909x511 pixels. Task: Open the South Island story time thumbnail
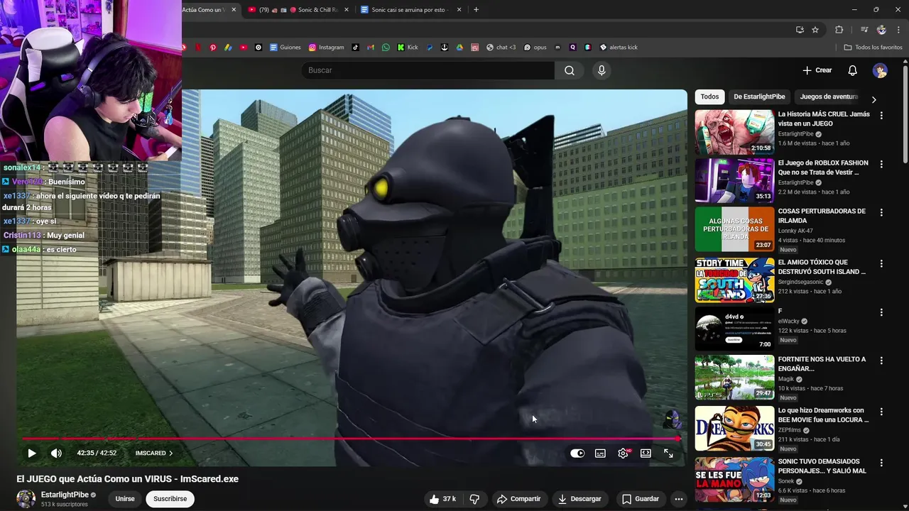pyautogui.click(x=734, y=280)
